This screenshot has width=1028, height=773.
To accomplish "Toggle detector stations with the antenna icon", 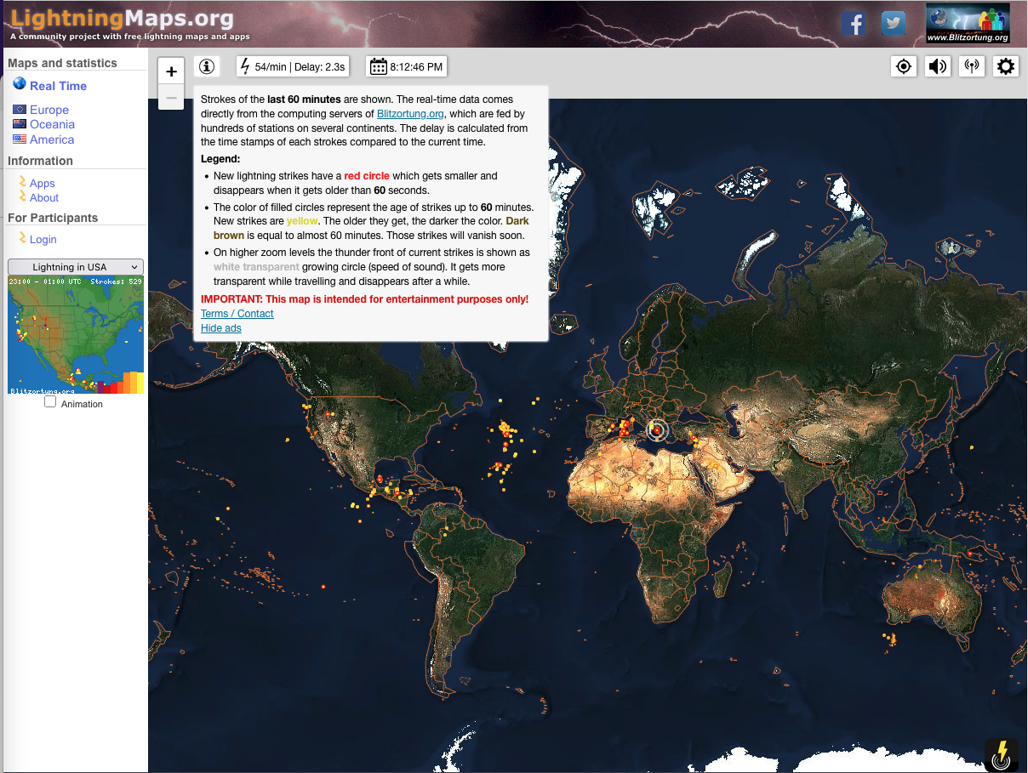I will [972, 65].
